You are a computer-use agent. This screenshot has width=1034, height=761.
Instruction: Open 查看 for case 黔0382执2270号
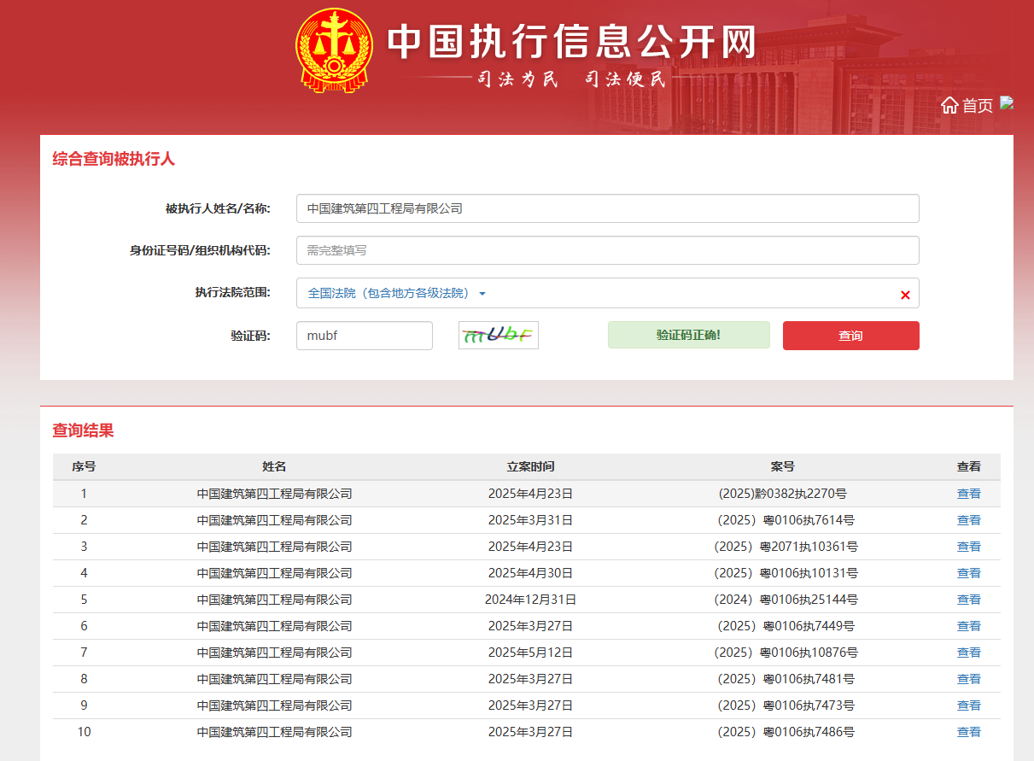969,494
